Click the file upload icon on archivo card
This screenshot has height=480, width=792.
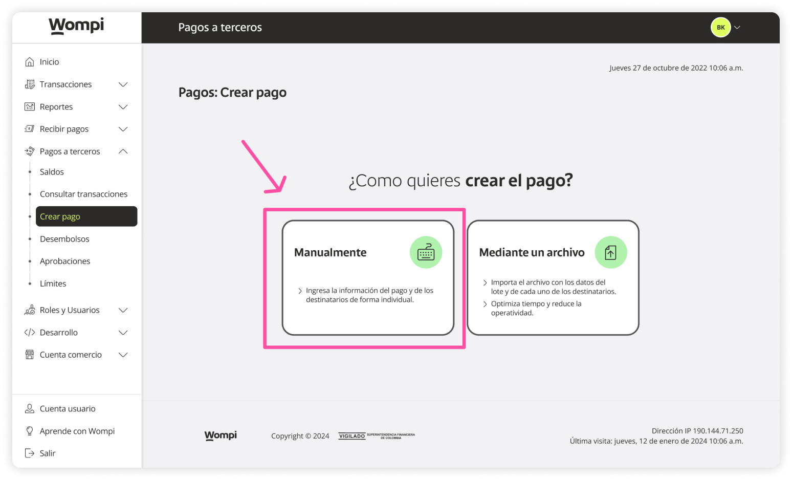(x=610, y=252)
